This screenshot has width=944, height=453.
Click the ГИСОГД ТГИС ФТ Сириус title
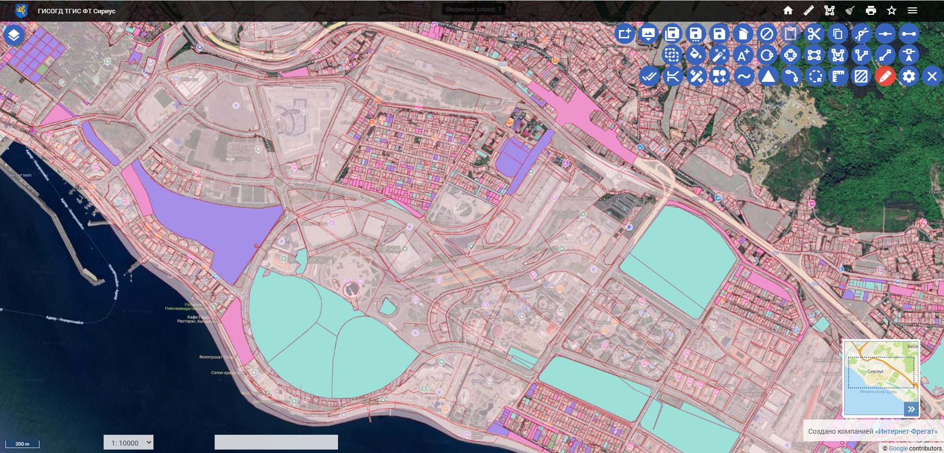76,11
